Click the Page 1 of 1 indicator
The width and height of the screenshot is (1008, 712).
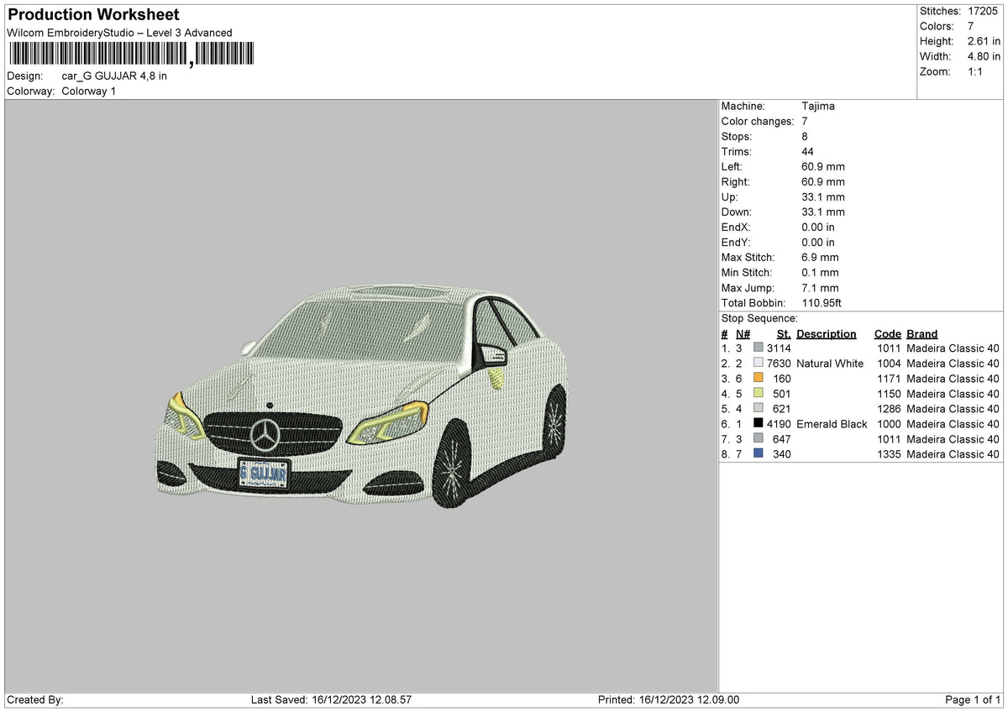pyautogui.click(x=973, y=699)
